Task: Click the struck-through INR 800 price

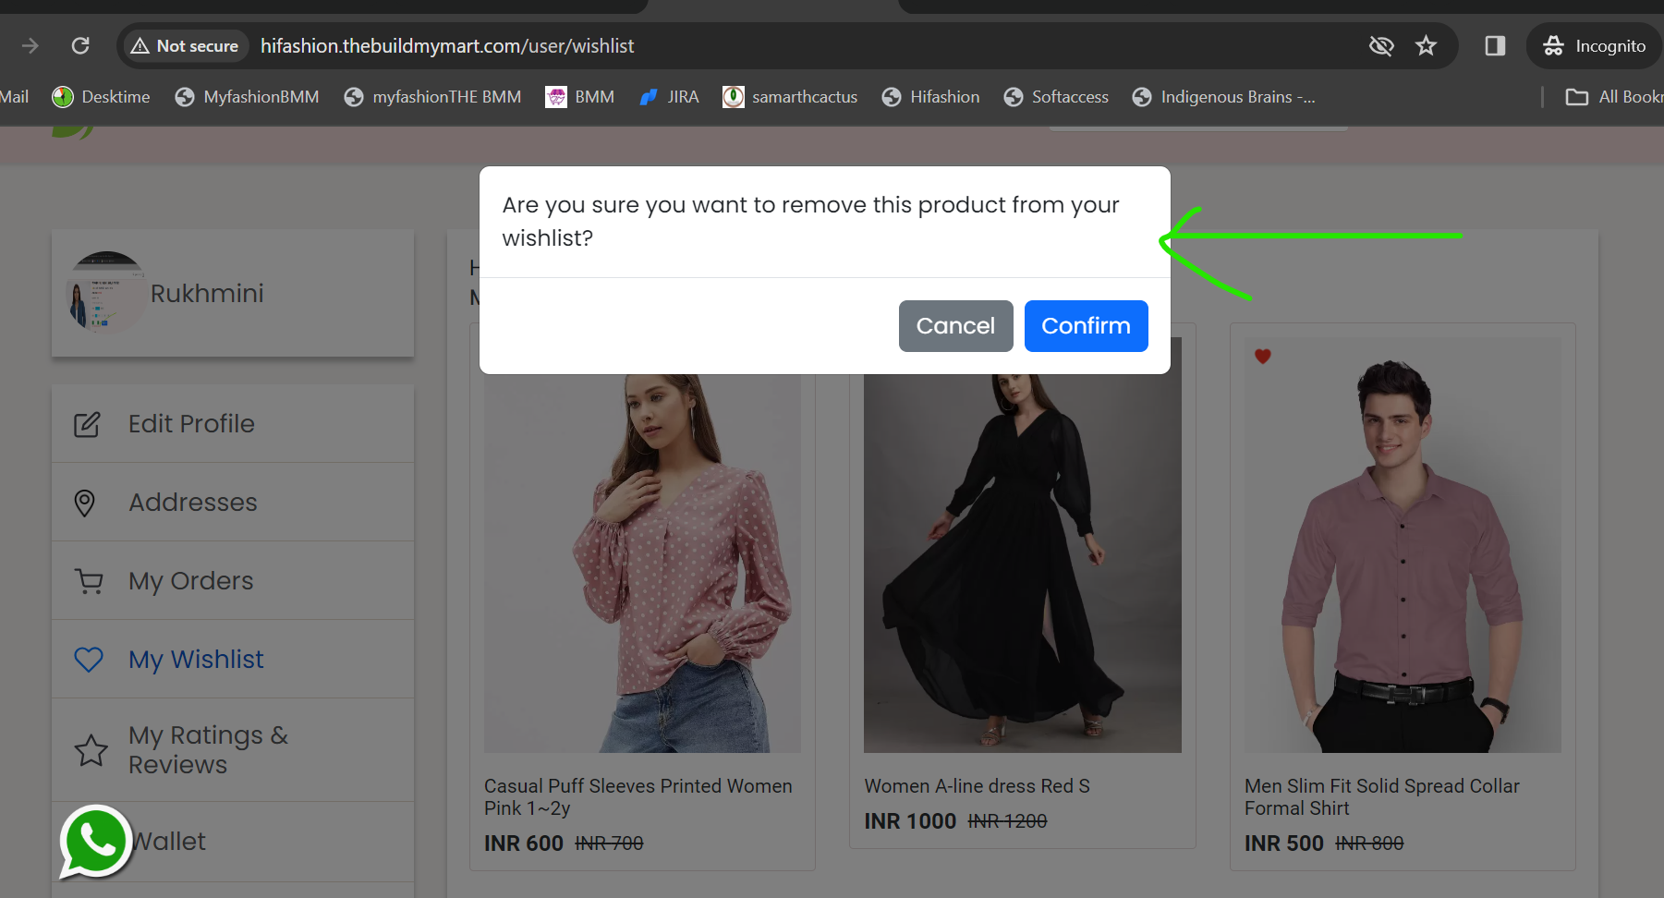Action: [x=1369, y=843]
